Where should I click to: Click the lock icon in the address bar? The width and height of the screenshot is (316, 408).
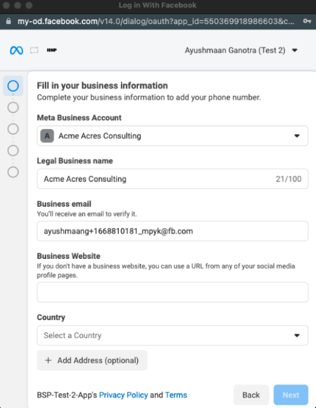point(8,21)
